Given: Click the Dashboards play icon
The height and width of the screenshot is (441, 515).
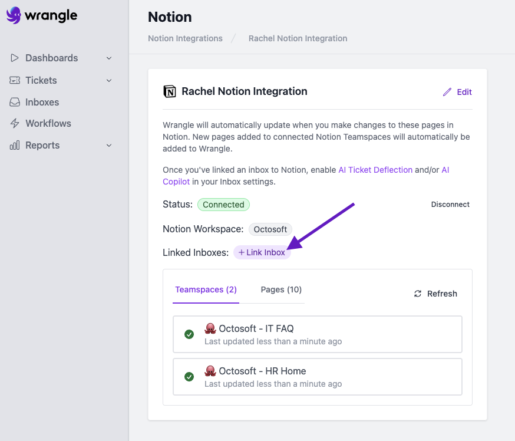Looking at the screenshot, I should pyautogui.click(x=15, y=58).
